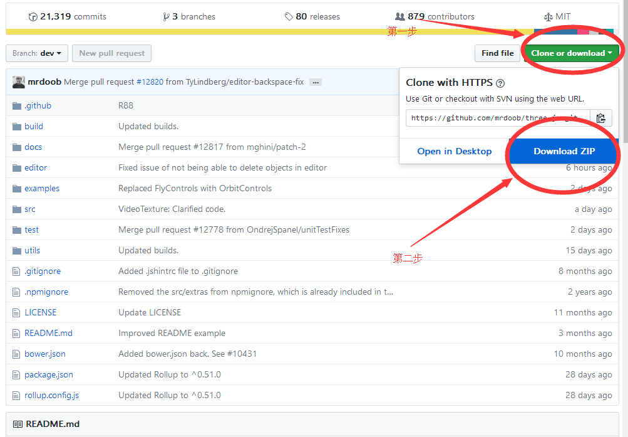628x437 pixels.
Task: Open the utils folder
Action: point(32,251)
